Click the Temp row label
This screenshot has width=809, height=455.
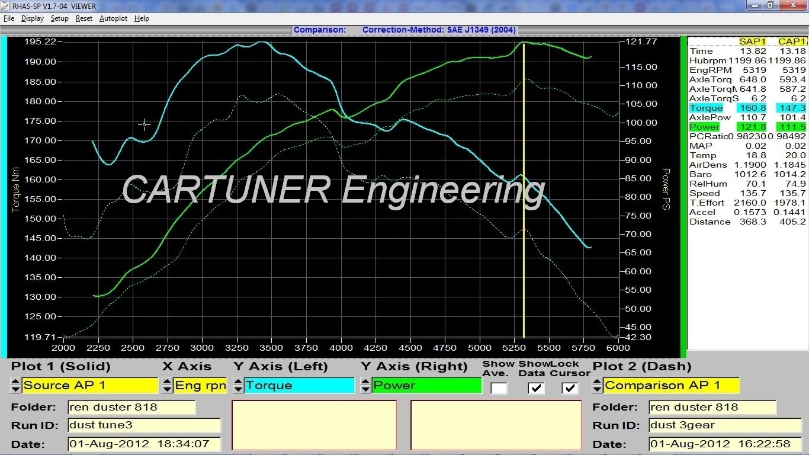coord(703,155)
